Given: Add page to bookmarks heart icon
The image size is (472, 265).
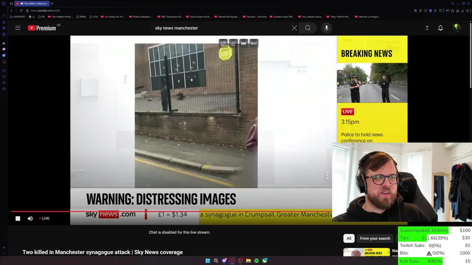Looking at the screenshot, I should pyautogui.click(x=440, y=11).
